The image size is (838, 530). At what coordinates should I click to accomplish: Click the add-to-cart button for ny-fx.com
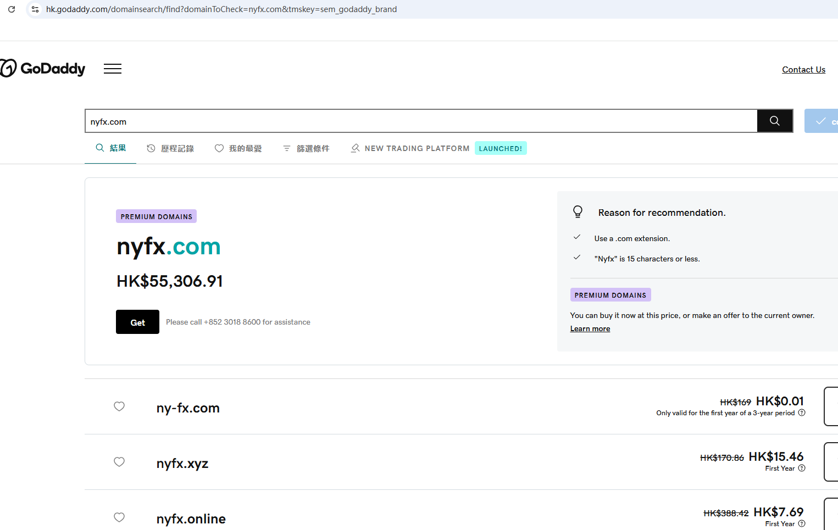point(831,406)
